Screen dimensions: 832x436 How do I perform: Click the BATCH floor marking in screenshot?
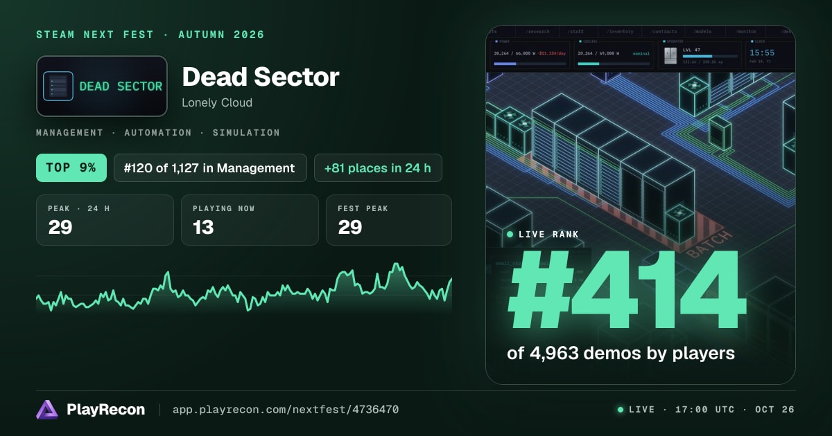(x=709, y=245)
